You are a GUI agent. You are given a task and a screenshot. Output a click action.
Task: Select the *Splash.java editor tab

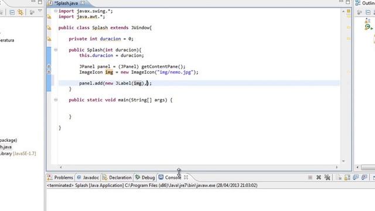[x=66, y=3]
